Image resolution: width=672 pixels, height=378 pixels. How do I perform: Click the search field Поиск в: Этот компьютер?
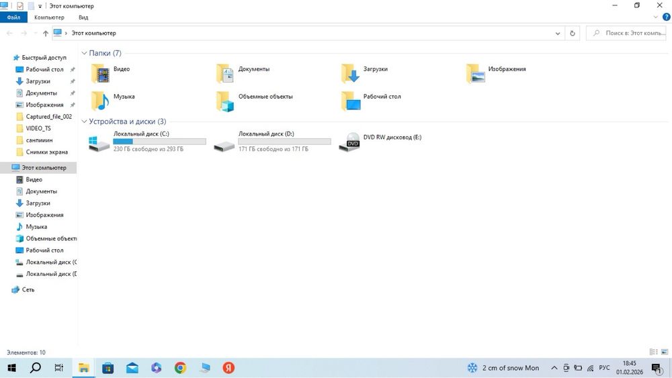point(626,33)
